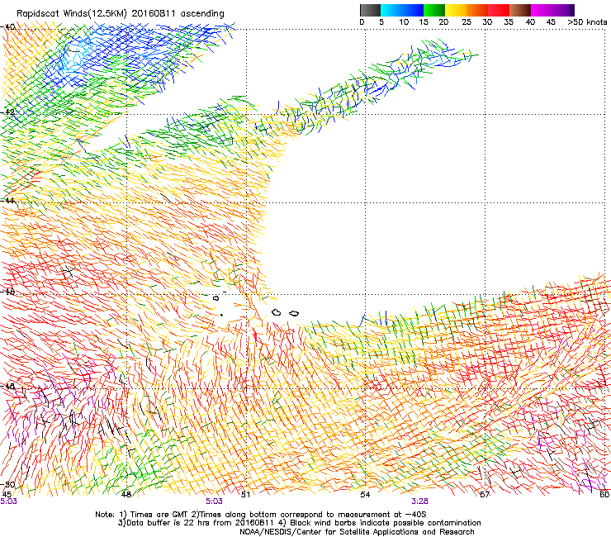611x537 pixels.
Task: Click the larger island outline right of longitude 51
Action: point(277,312)
